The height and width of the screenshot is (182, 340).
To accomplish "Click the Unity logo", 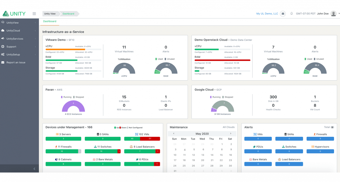I will pyautogui.click(x=14, y=13).
